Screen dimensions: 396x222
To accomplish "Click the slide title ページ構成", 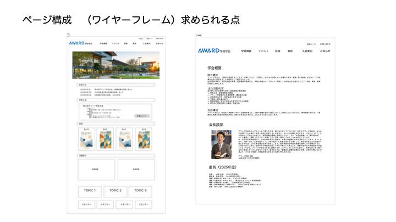I will click(47, 20).
